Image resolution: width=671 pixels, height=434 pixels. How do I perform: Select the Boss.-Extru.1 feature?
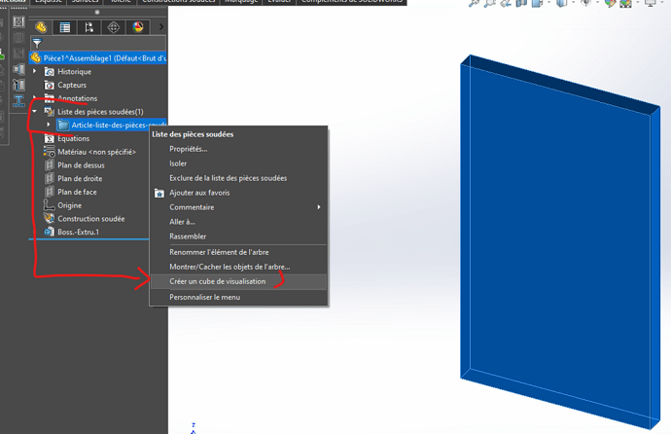tap(78, 232)
